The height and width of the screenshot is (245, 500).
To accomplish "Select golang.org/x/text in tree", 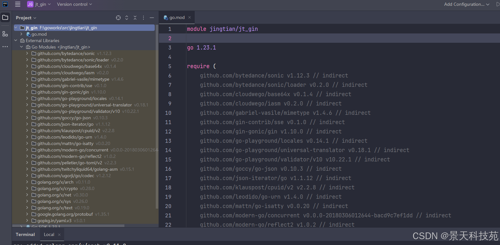I will pos(54,208).
